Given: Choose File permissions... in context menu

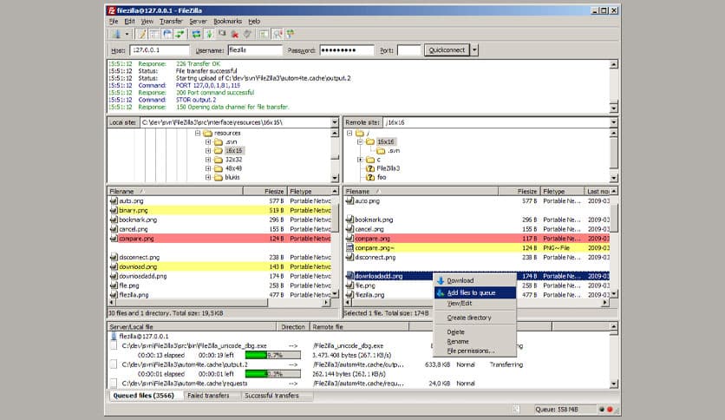Looking at the screenshot, I should (x=475, y=351).
